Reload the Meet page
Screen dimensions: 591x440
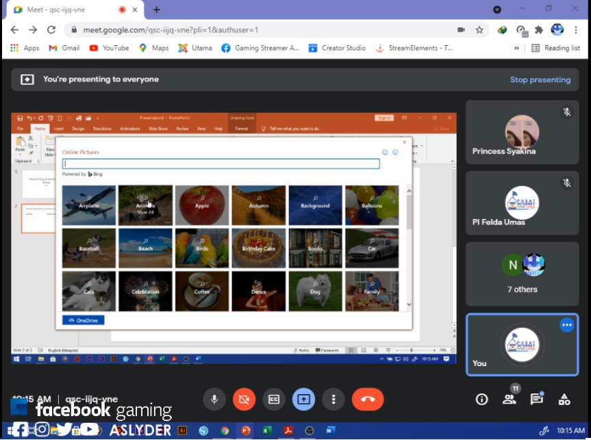[x=51, y=30]
